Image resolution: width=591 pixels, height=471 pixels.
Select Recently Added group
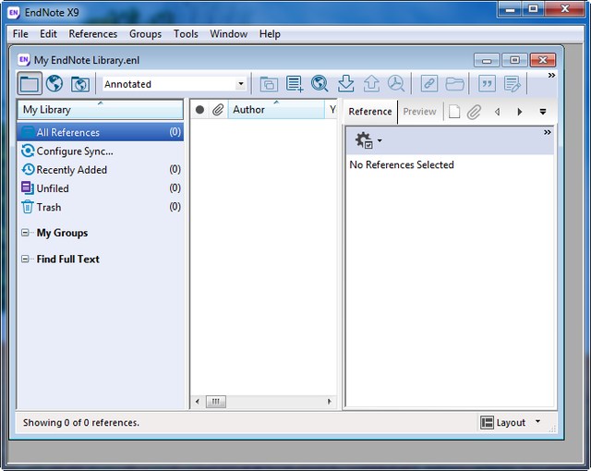click(71, 170)
